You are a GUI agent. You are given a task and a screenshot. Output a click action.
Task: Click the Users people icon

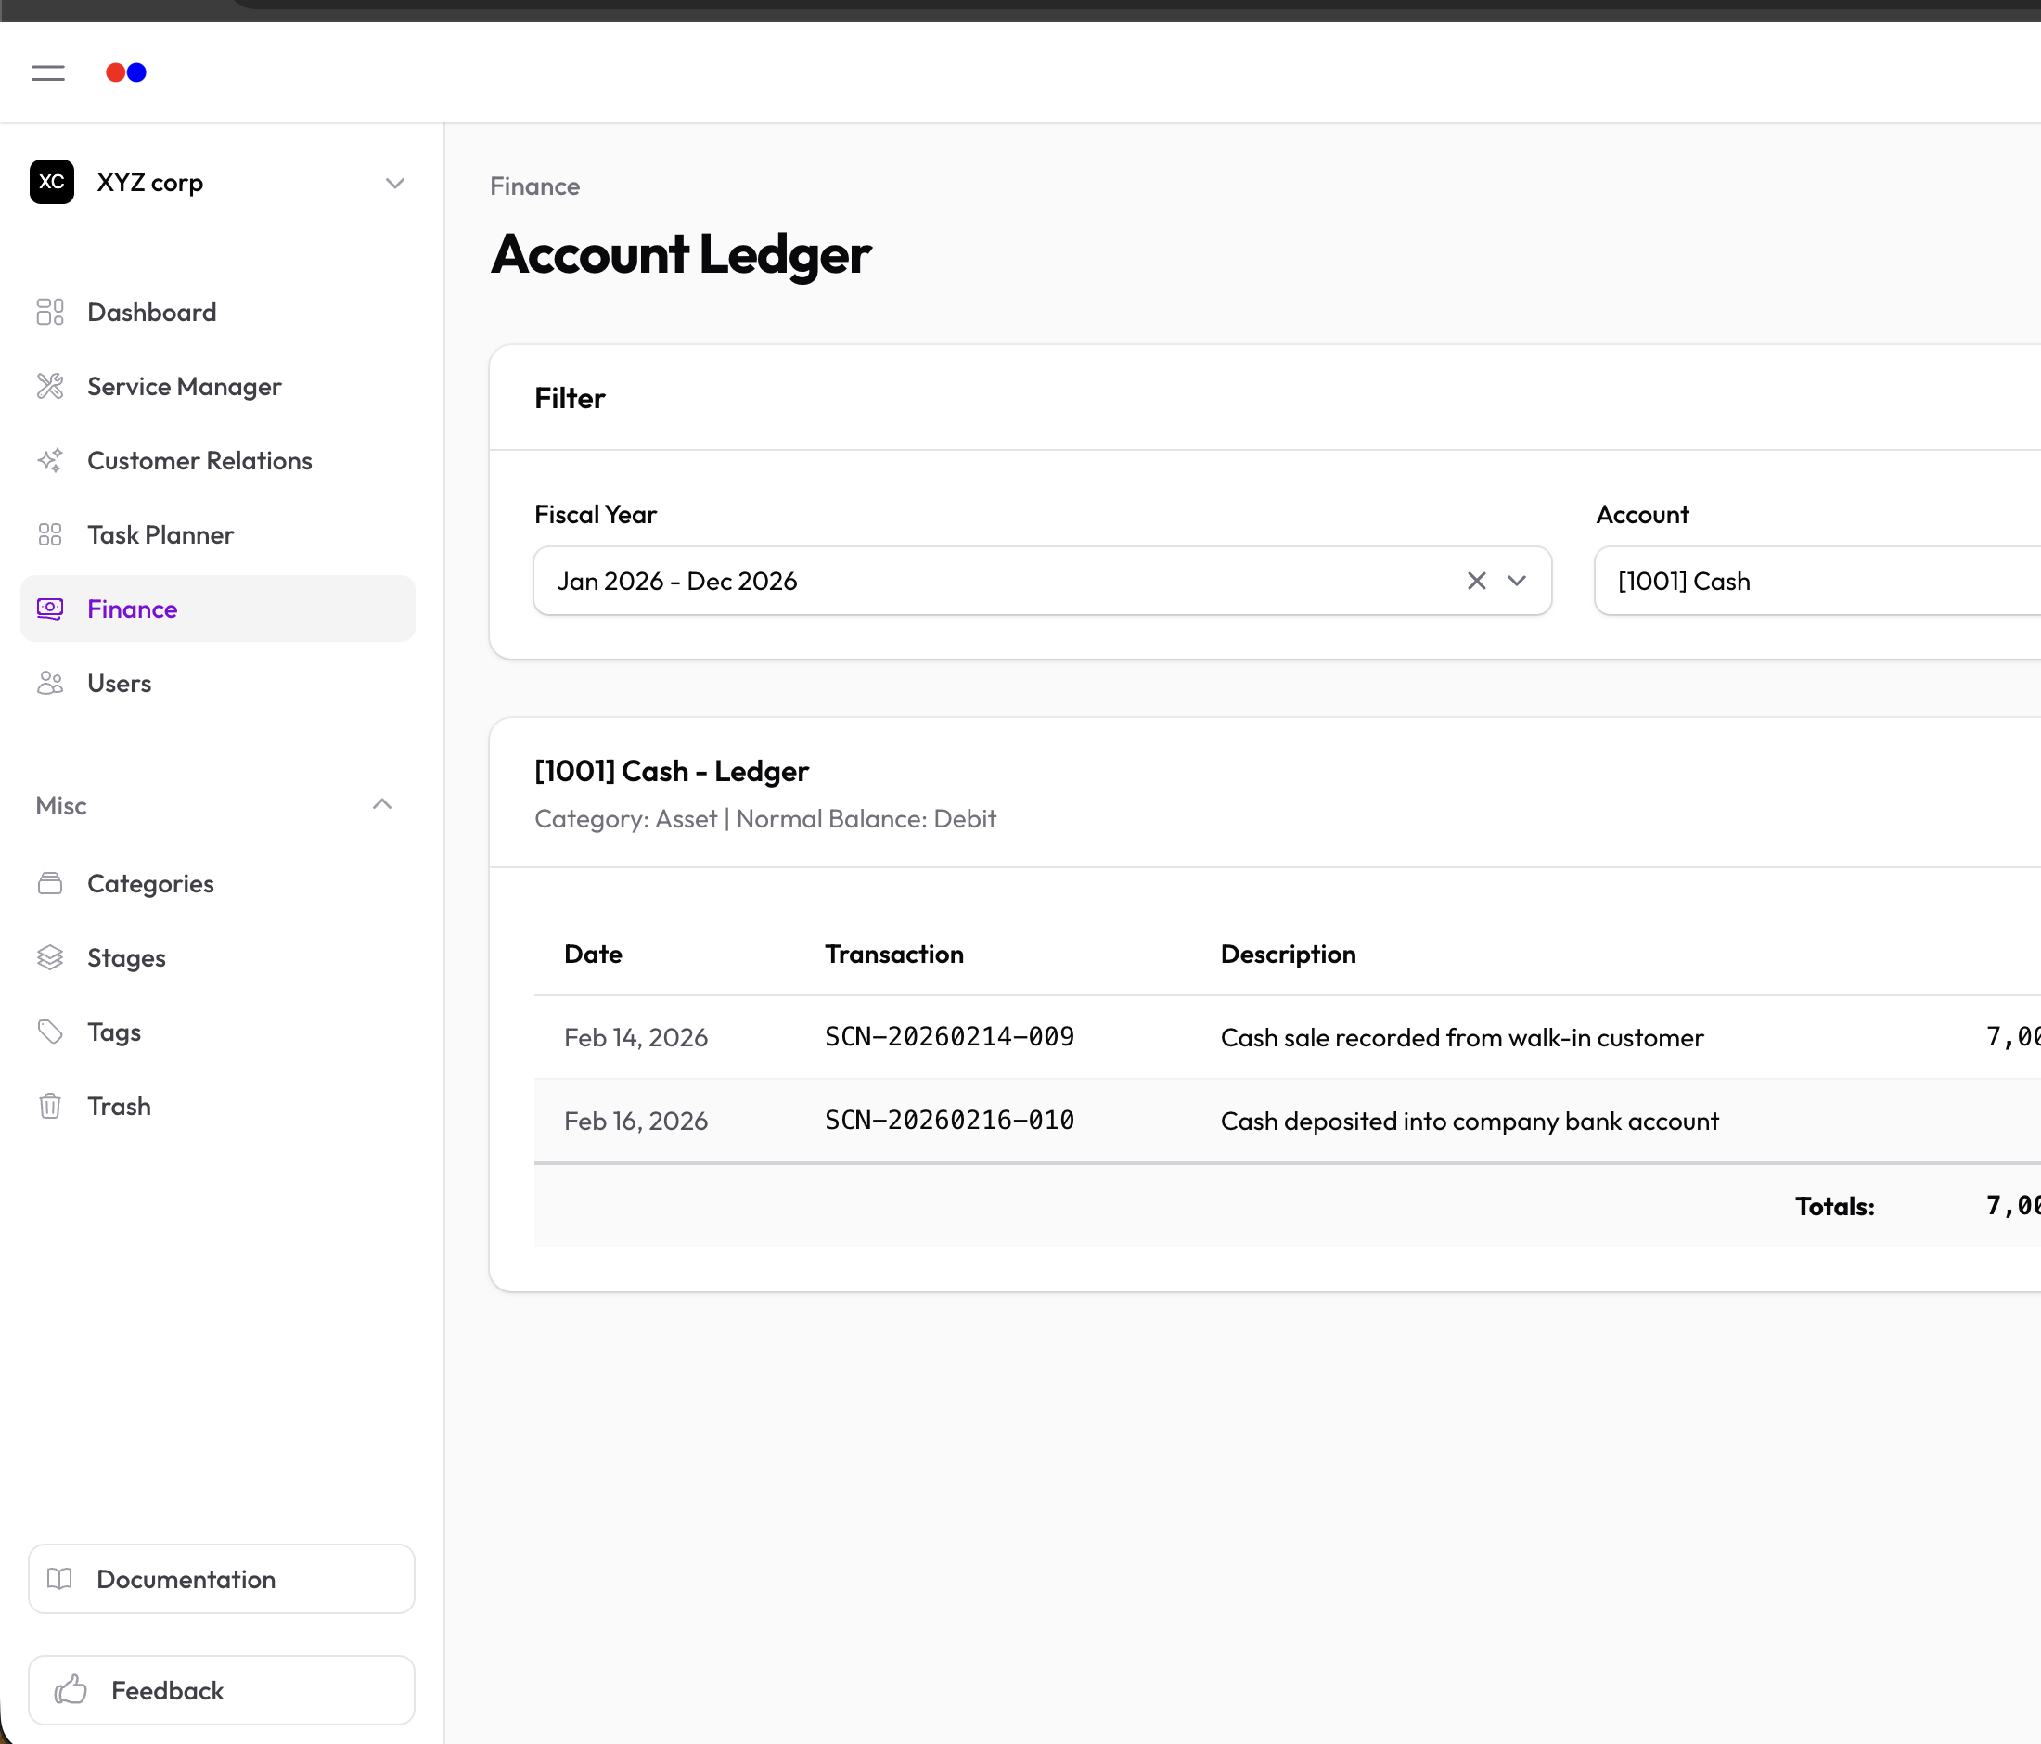pyautogui.click(x=50, y=683)
